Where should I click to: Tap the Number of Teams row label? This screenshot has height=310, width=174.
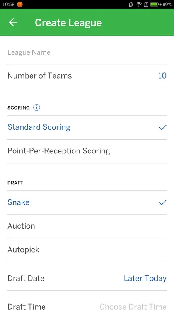[39, 76]
